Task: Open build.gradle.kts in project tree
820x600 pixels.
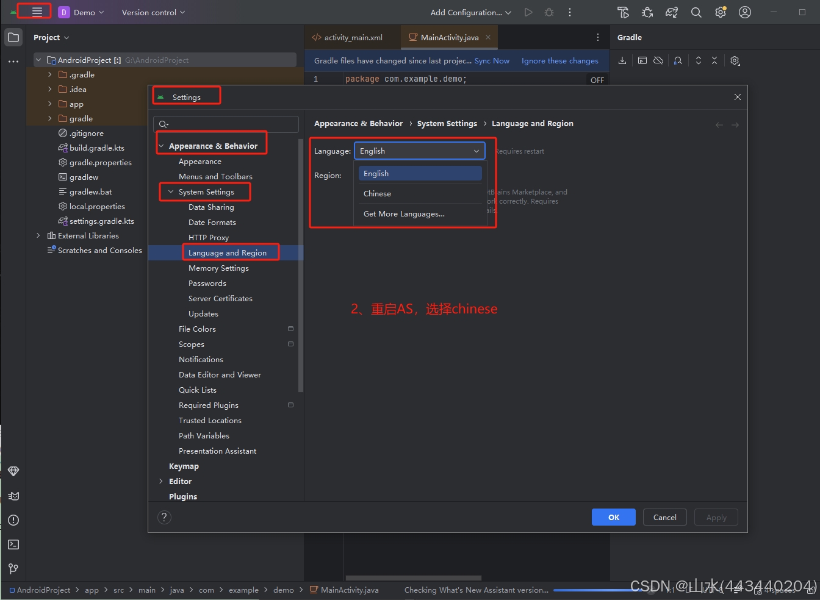Action: coord(91,148)
